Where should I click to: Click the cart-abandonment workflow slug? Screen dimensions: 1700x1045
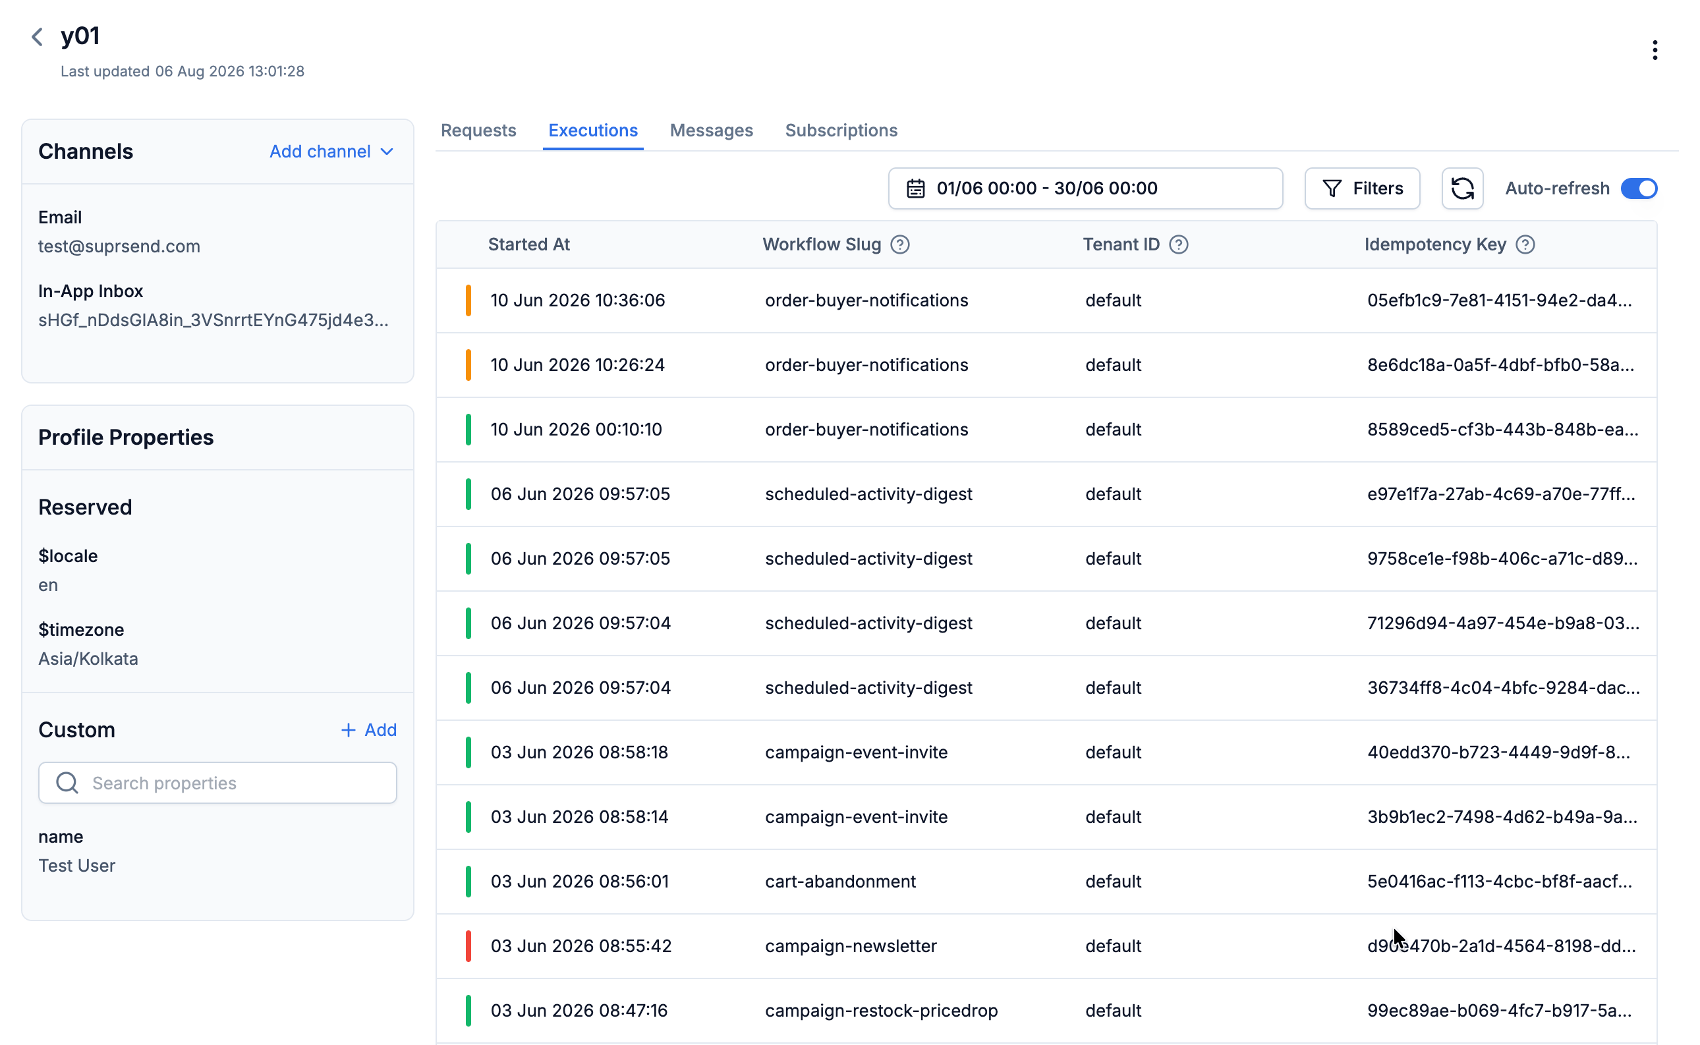(840, 881)
